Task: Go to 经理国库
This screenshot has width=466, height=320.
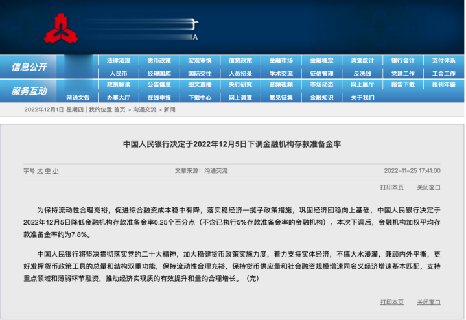Action: (159, 74)
